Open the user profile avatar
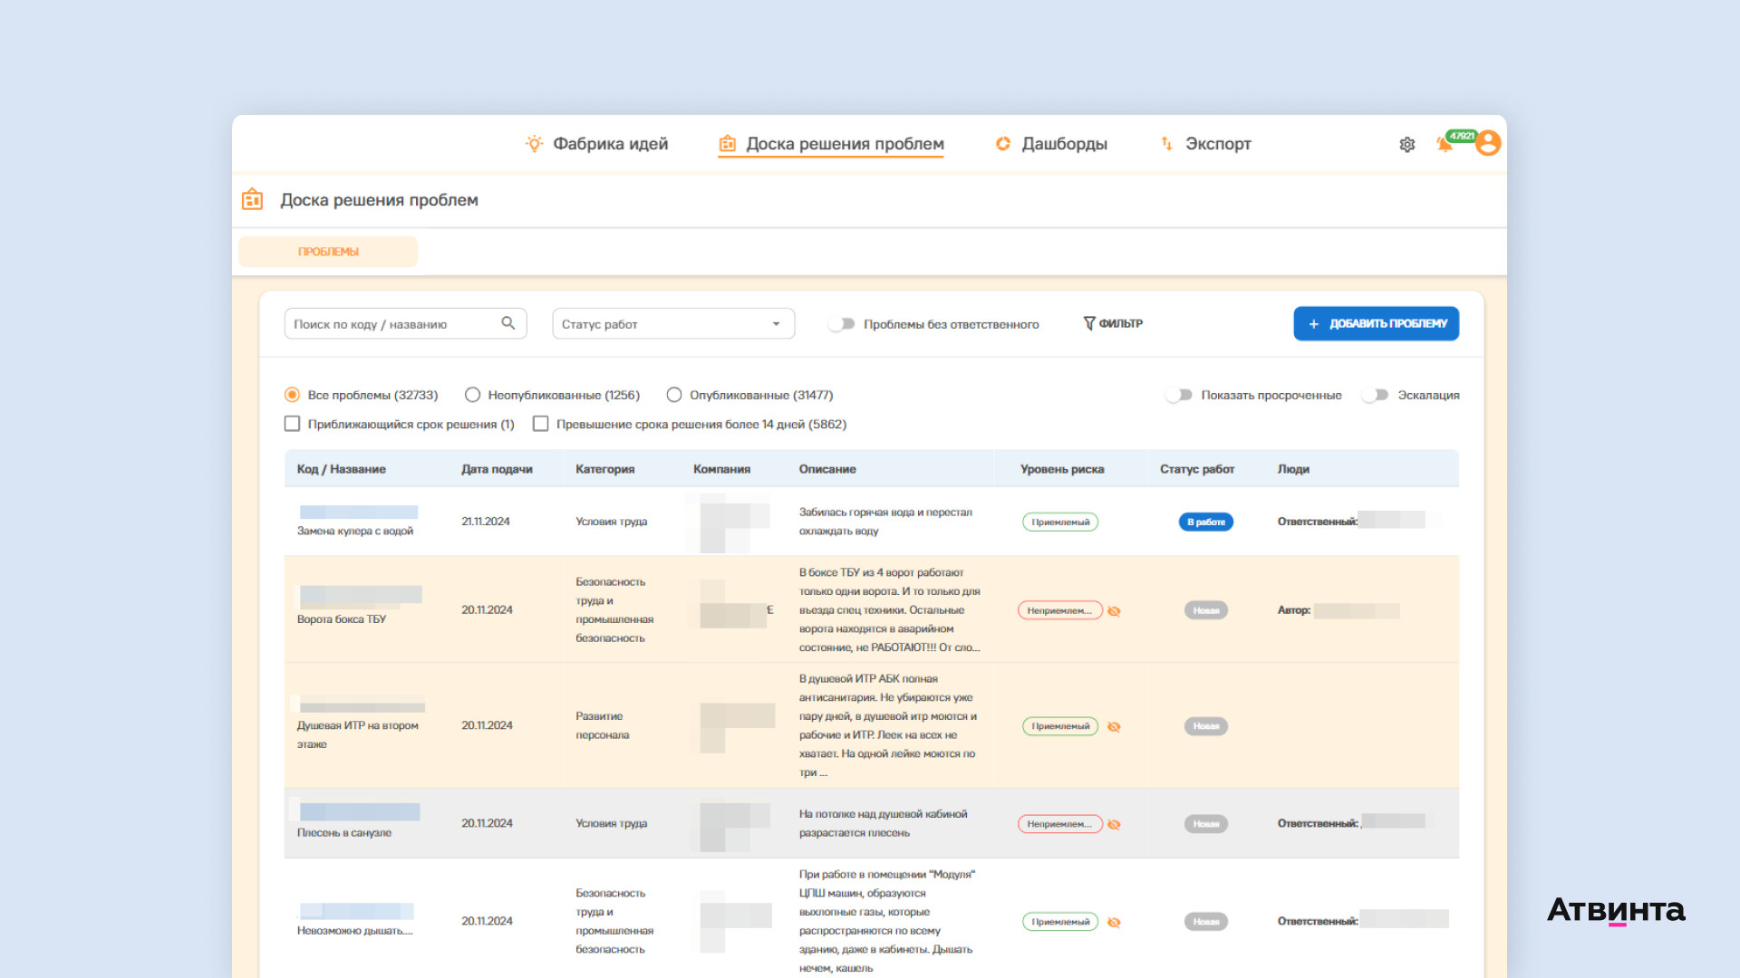 pos(1488,143)
